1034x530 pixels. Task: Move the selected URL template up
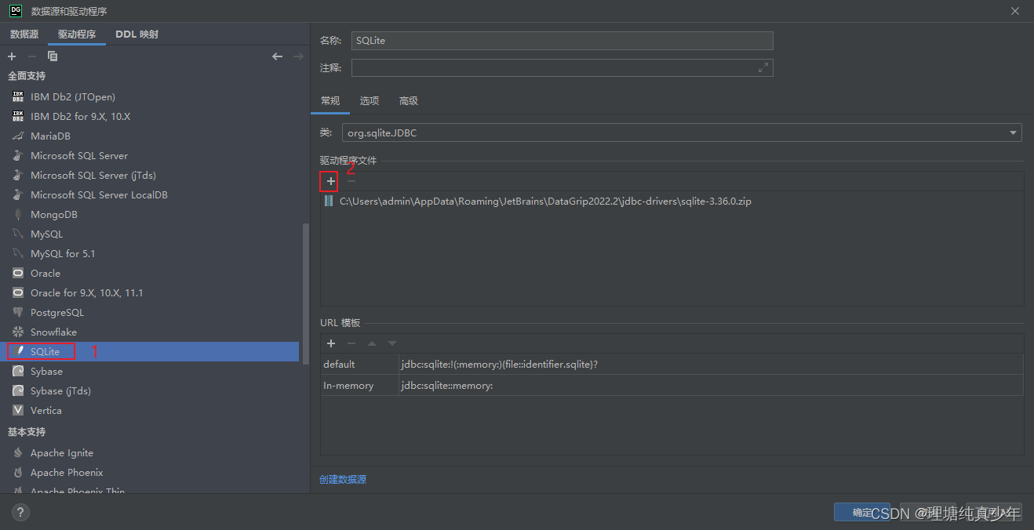point(371,343)
